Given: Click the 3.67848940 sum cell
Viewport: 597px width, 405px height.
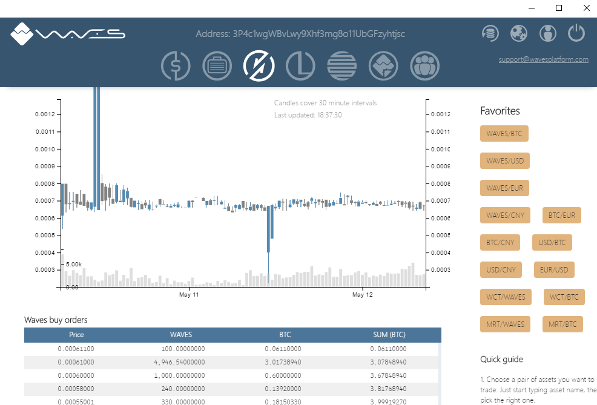Looking at the screenshot, I should click(x=388, y=376).
